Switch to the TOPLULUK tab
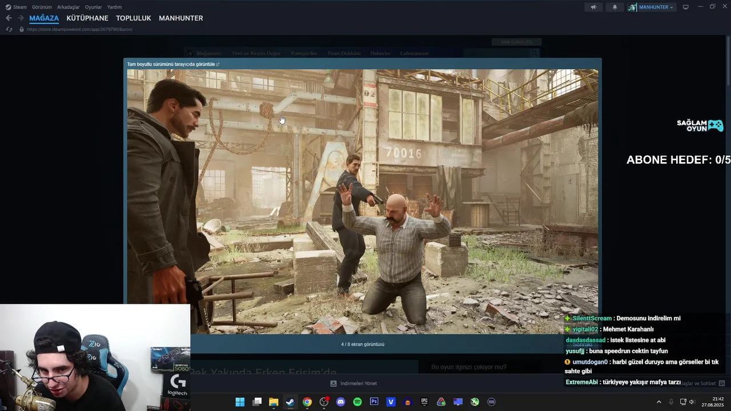 click(134, 18)
